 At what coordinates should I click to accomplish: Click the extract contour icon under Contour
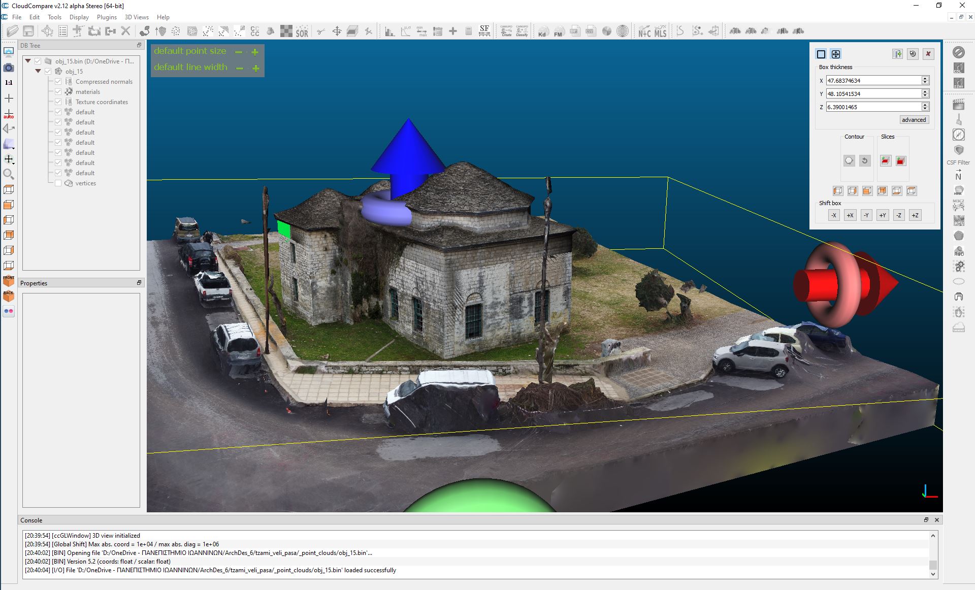click(849, 161)
